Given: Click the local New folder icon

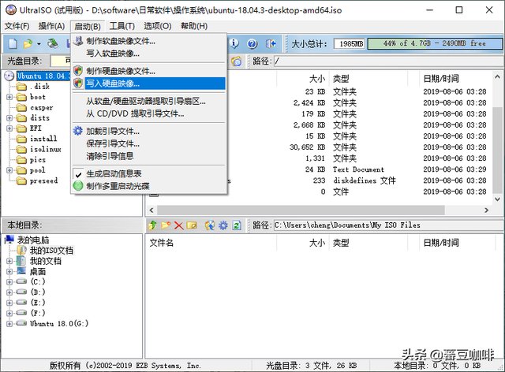Looking at the screenshot, I should [x=166, y=225].
